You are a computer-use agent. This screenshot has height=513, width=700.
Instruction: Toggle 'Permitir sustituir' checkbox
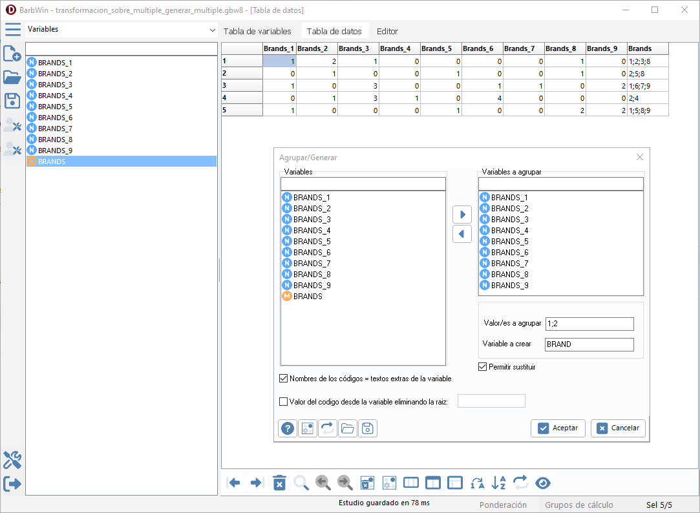(483, 367)
